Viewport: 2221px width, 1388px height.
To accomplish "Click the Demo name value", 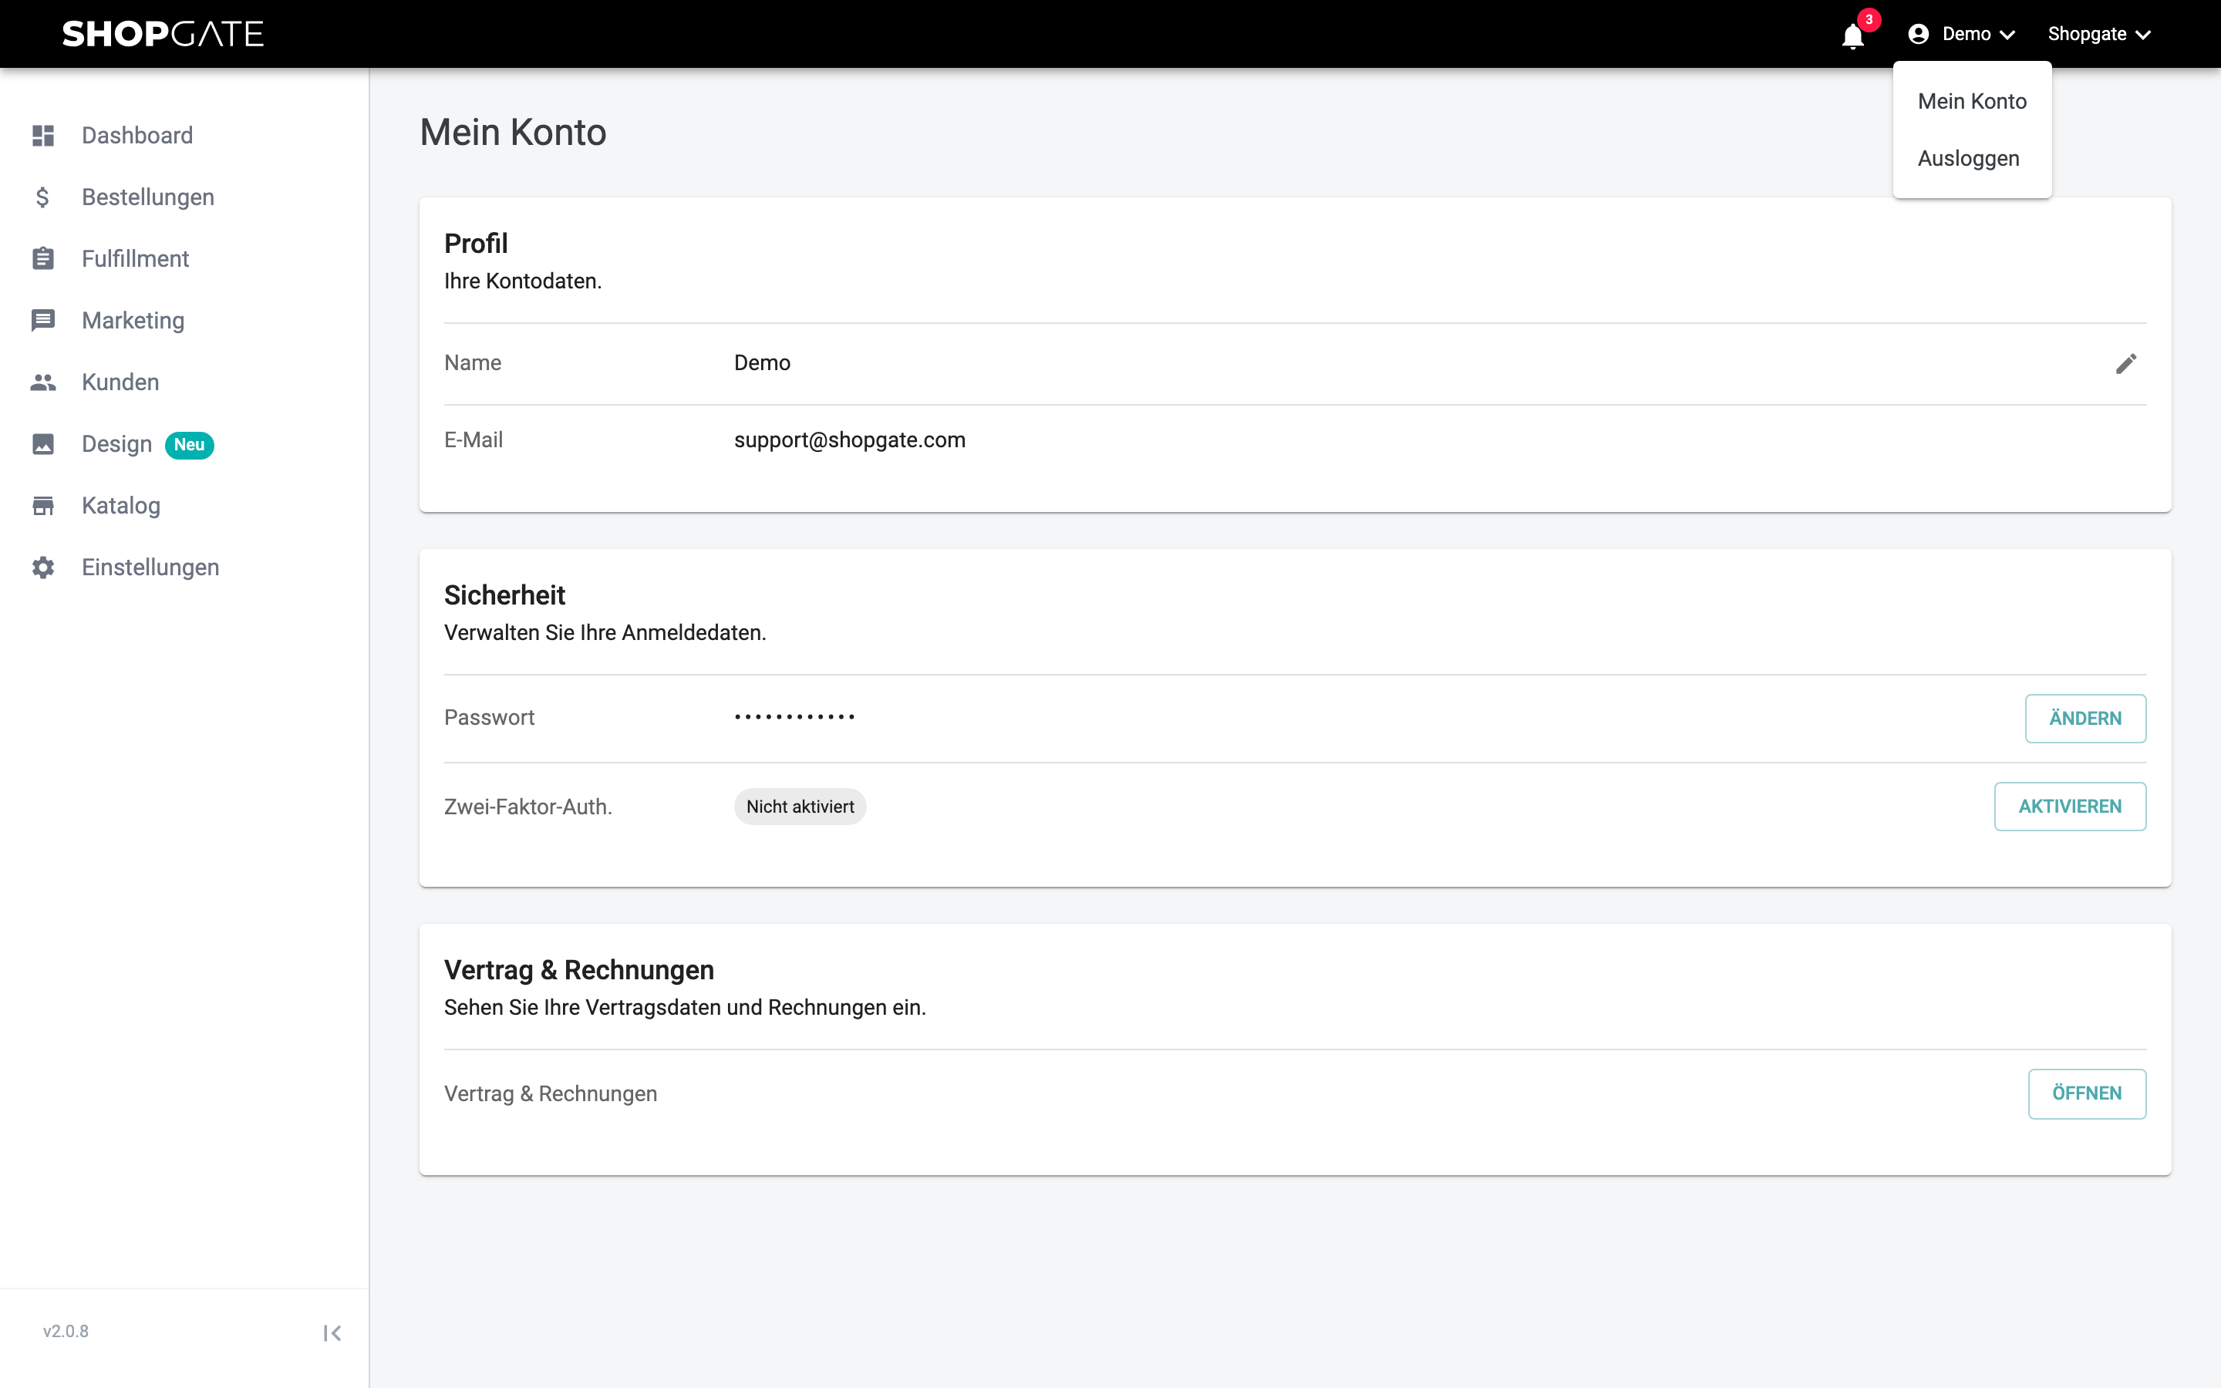I will click(x=762, y=362).
